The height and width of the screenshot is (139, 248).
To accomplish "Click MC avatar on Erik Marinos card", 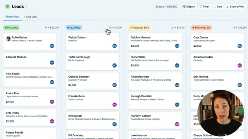I will [x=239, y=85].
